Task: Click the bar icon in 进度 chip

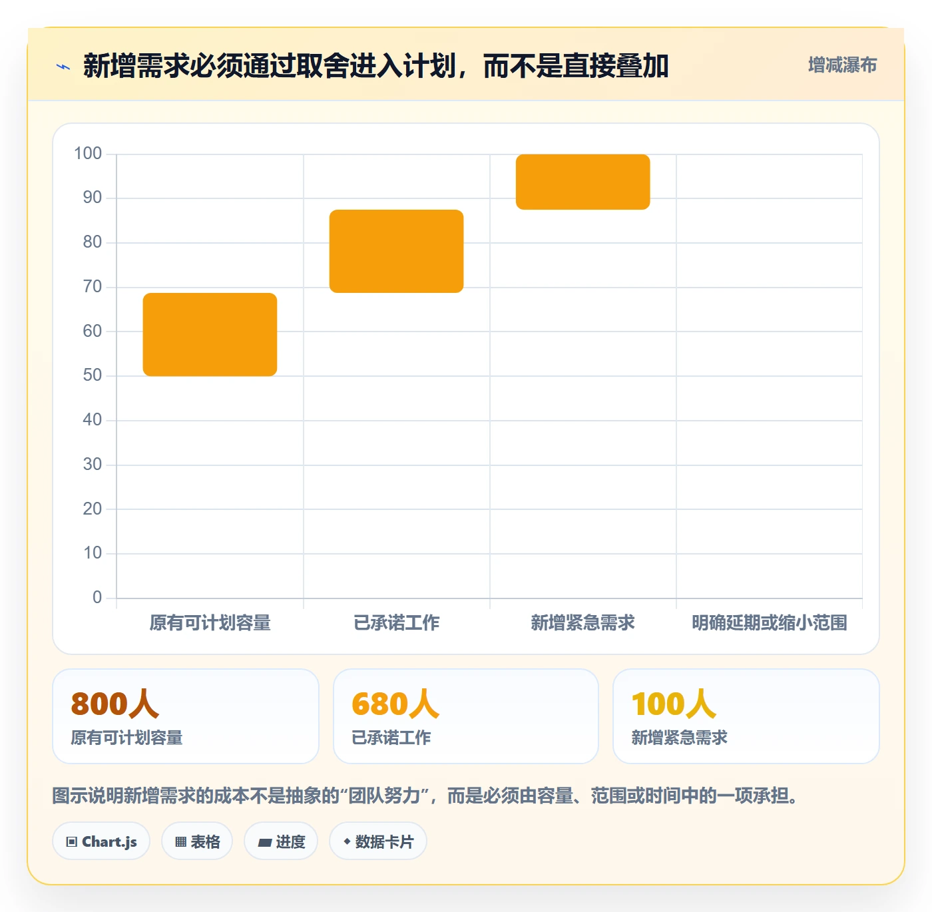Action: click(265, 843)
